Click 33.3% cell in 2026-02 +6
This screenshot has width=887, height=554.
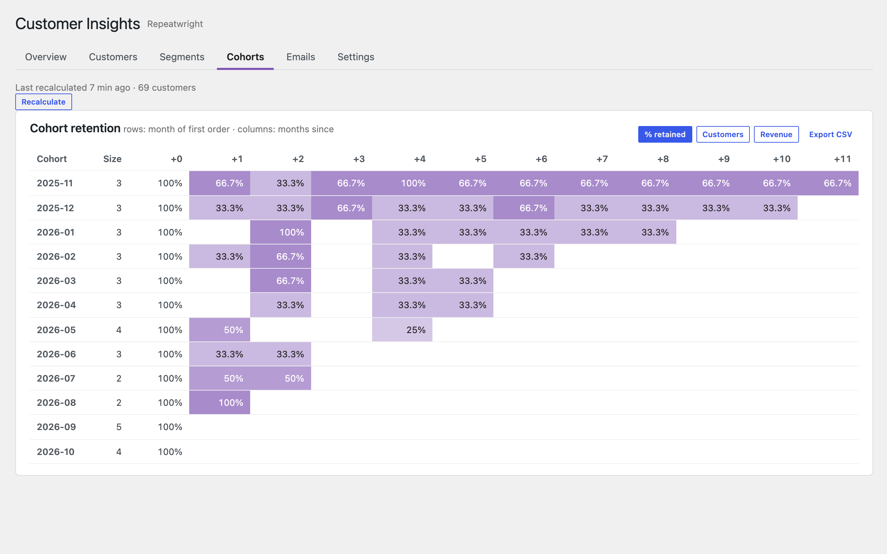point(524,257)
